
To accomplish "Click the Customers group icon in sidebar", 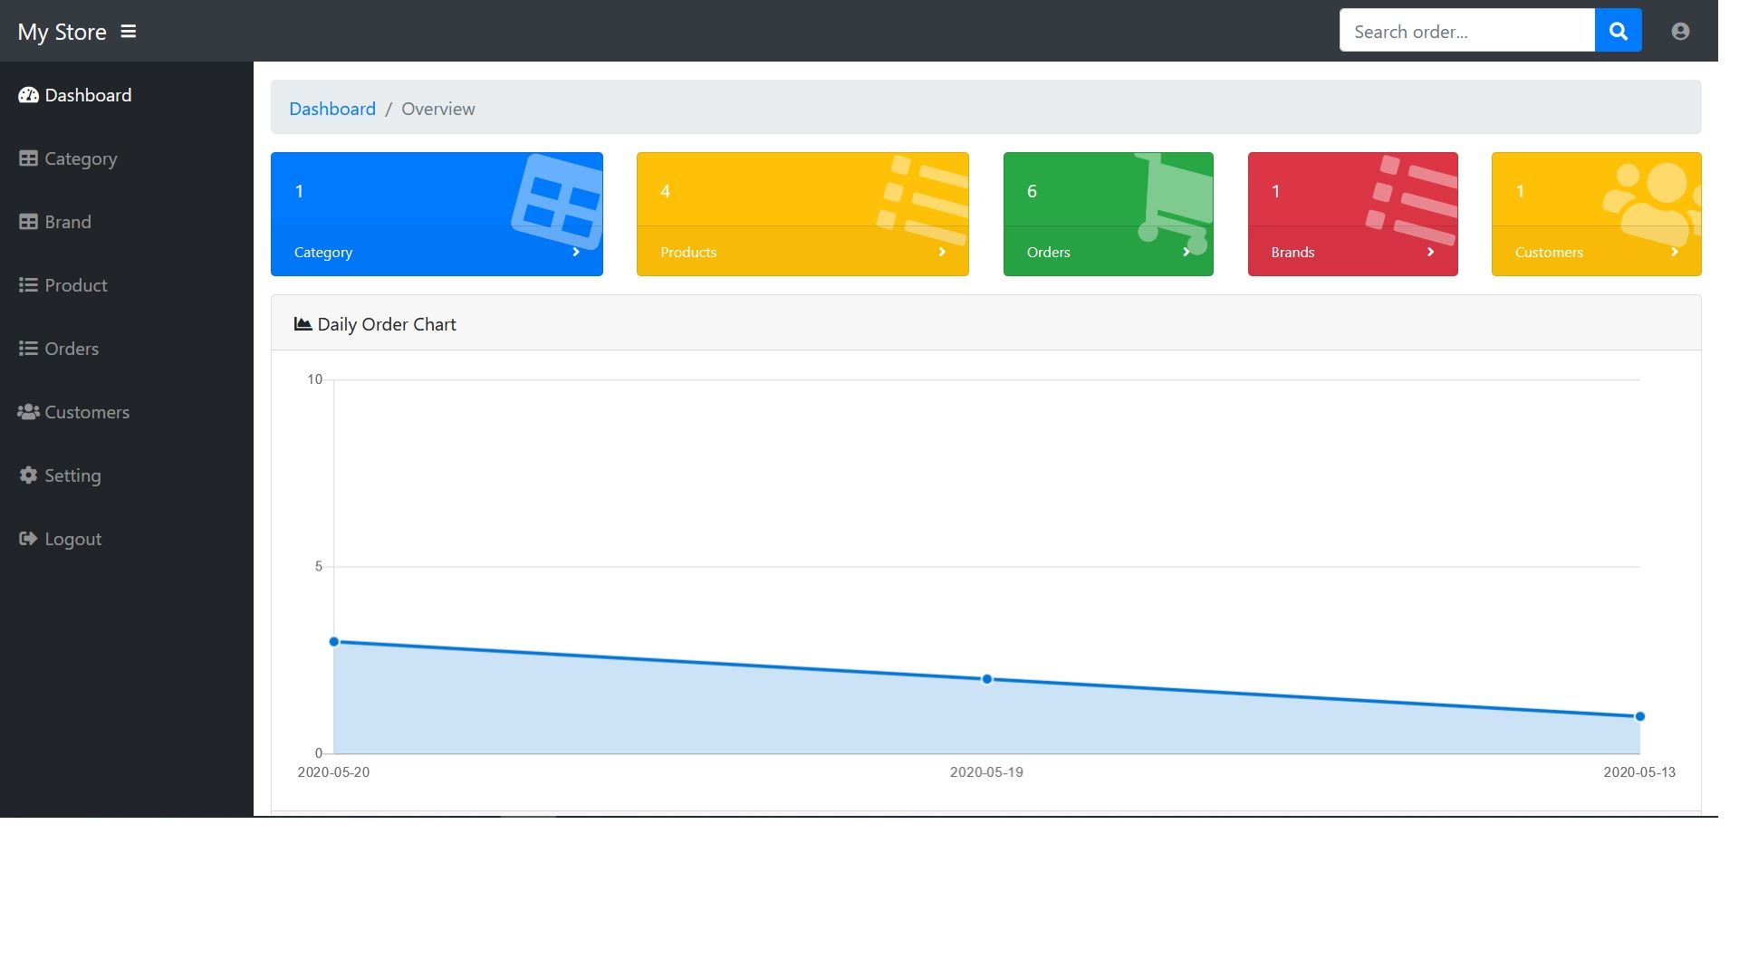I will [x=28, y=412].
